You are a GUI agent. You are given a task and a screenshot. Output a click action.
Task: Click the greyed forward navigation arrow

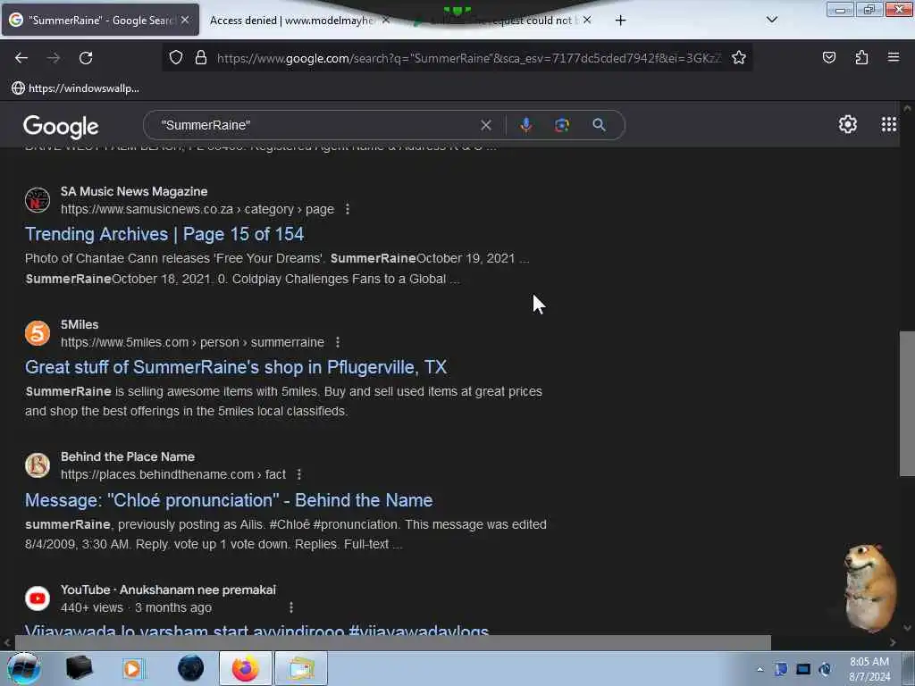[54, 58]
